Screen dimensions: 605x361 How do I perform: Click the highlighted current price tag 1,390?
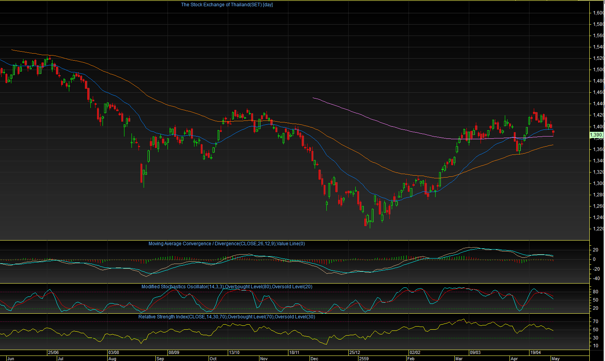(597, 135)
